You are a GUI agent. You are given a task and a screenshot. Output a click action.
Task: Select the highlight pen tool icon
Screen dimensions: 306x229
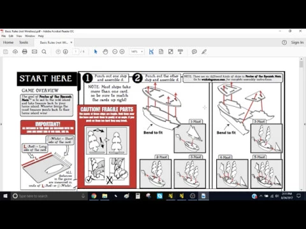tap(204, 52)
